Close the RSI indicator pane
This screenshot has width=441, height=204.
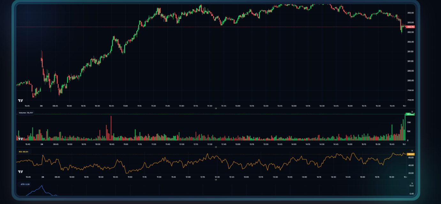412,151
